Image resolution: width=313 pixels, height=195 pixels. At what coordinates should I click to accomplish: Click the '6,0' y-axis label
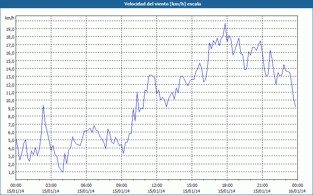[x=11, y=132]
